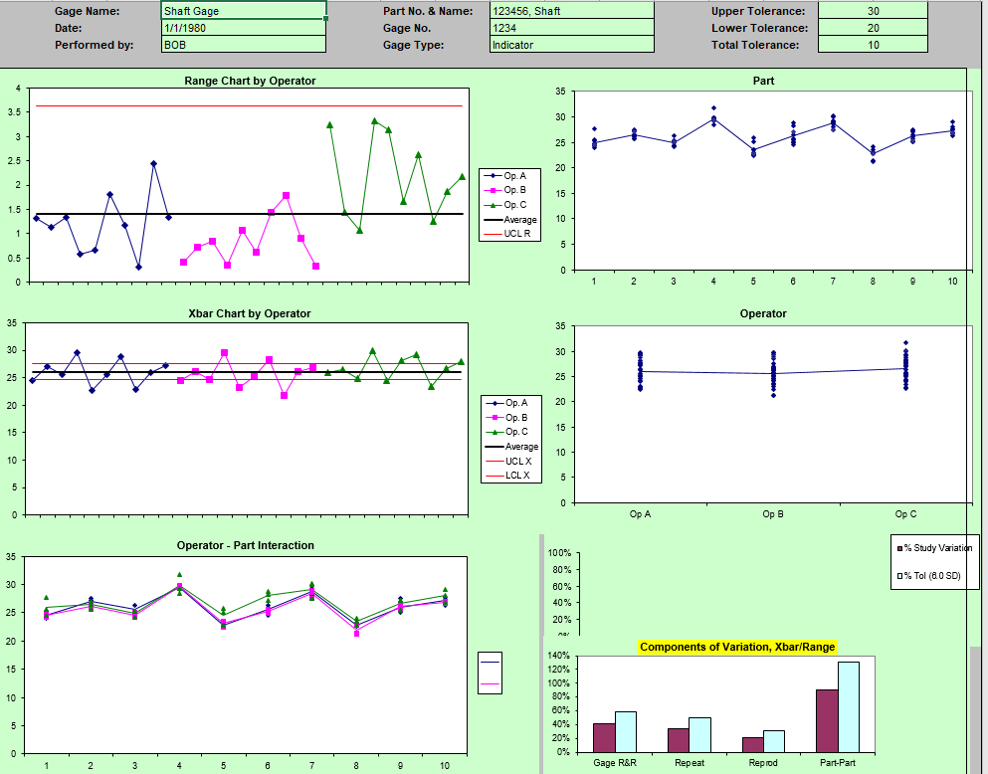
Task: Select the Part-Part tolerance bar
Action: coord(848,706)
